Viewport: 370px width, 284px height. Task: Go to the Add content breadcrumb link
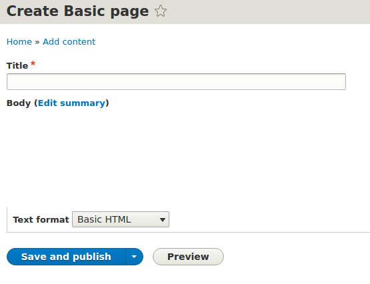point(69,42)
